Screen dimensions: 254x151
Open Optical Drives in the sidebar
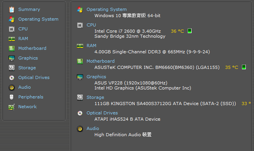[x=34, y=77]
